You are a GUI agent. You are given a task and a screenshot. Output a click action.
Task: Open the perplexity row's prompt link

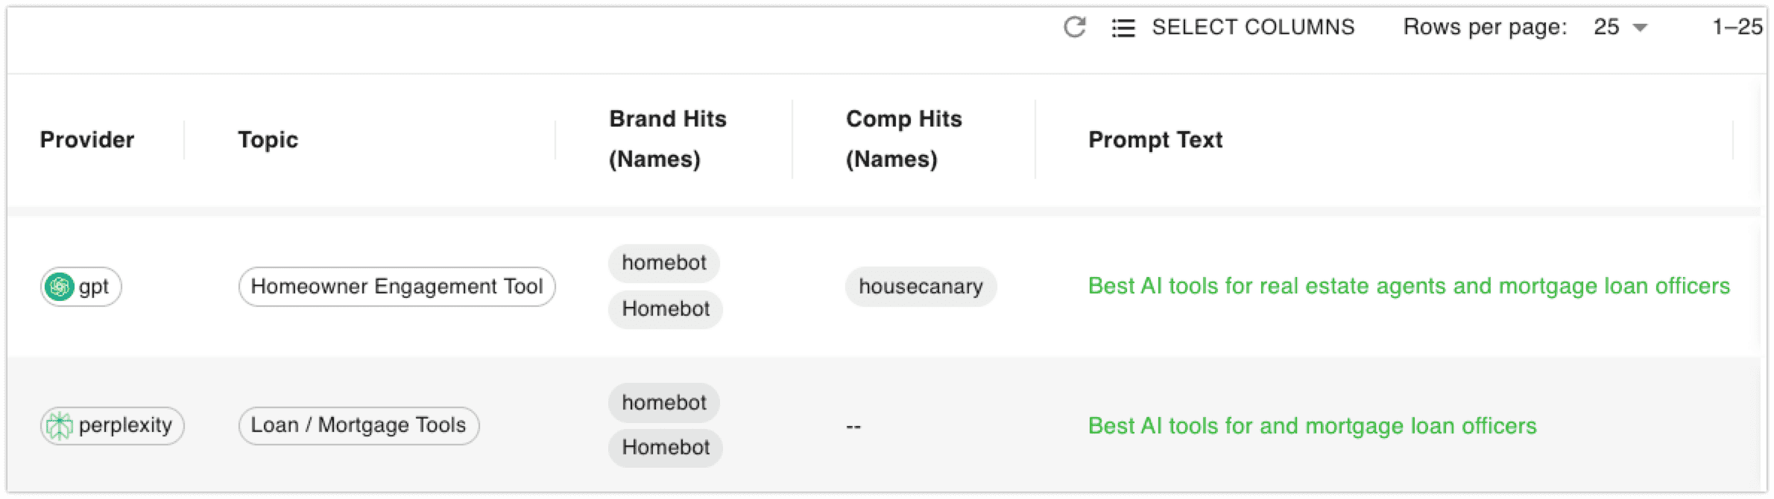tap(1312, 426)
